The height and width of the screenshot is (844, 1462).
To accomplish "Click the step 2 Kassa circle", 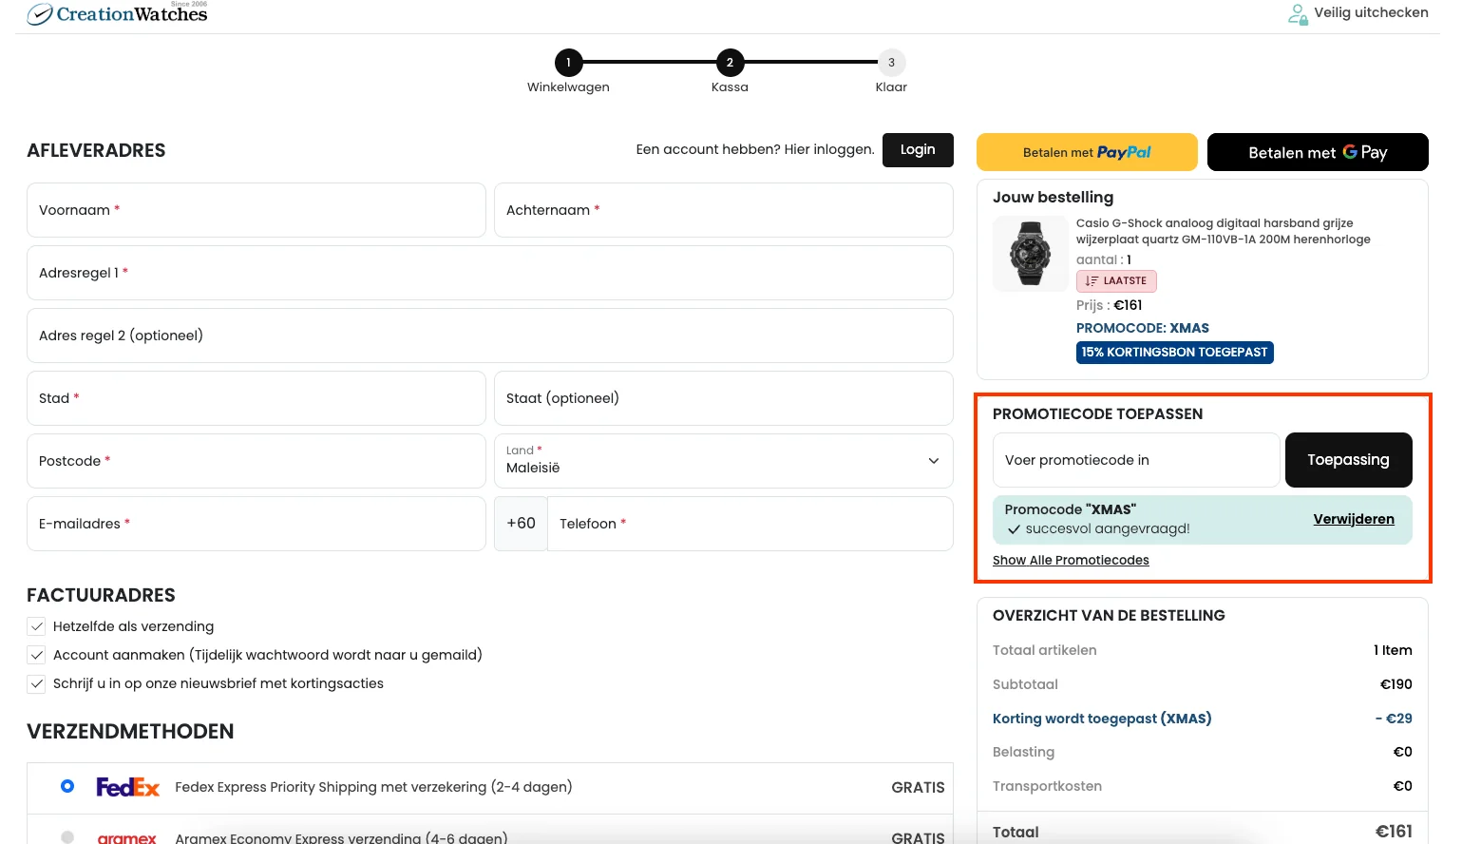I will [x=730, y=63].
